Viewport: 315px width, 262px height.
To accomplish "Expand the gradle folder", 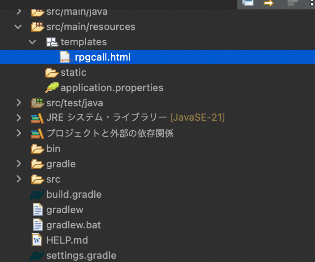I will click(x=19, y=164).
